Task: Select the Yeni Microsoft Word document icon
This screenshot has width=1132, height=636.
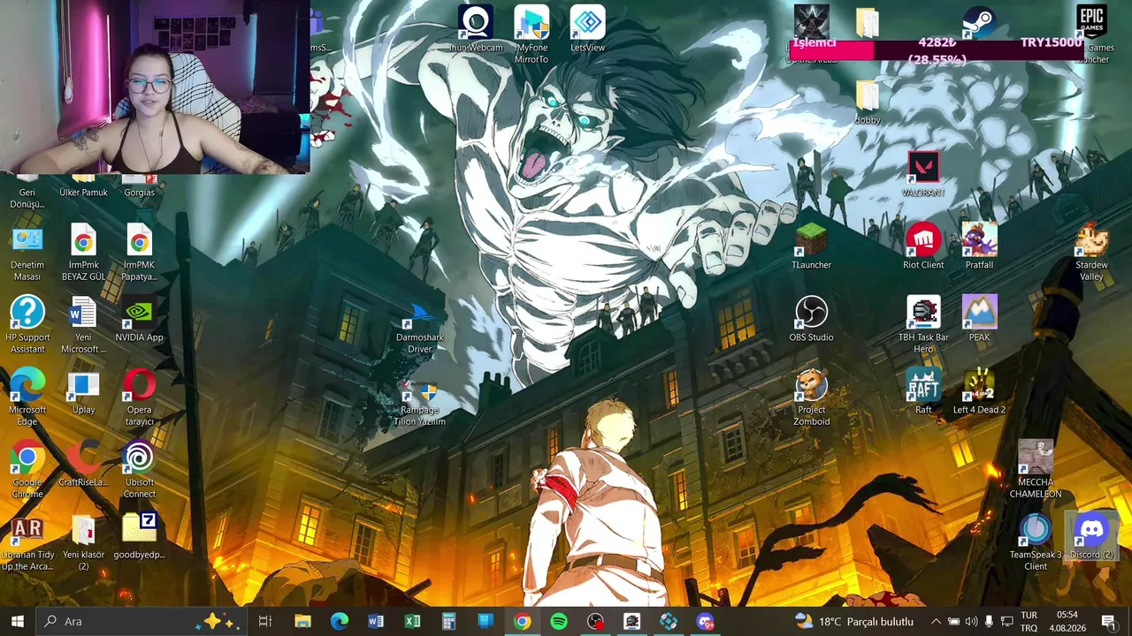Action: pyautogui.click(x=83, y=325)
